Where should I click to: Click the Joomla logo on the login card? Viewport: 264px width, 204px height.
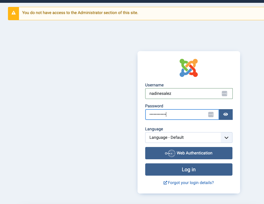click(x=189, y=68)
